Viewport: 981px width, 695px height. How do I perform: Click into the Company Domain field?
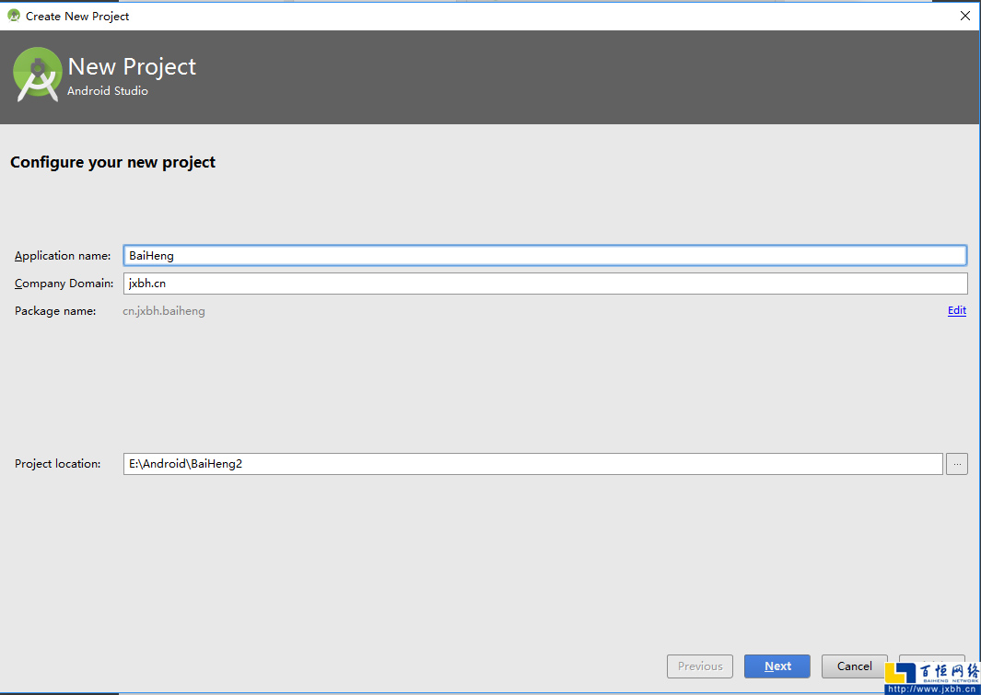tap(544, 284)
